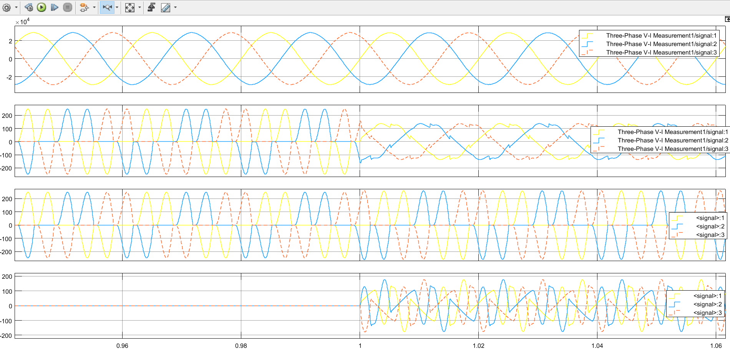Expand the Highlight Block dropdown arrow

click(94, 7)
